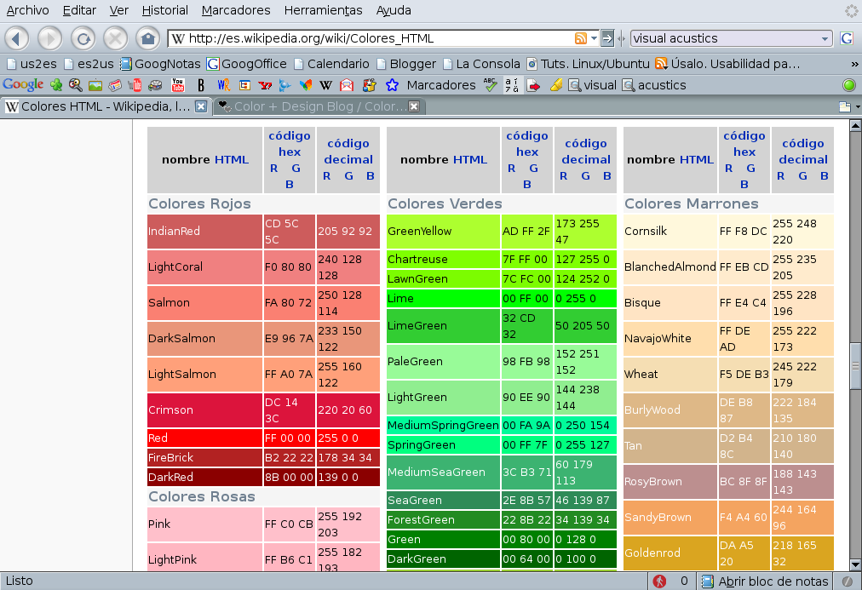
Task: Open the WR WordReference toolbar icon
Action: 223,85
